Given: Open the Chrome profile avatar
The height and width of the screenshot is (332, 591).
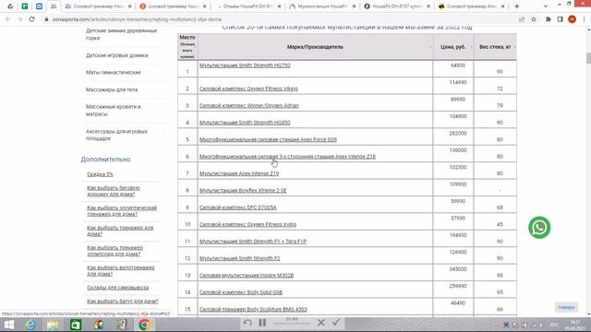Looking at the screenshot, I should (x=572, y=19).
